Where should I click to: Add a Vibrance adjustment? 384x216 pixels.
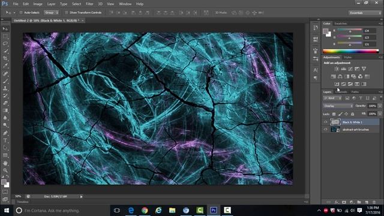[364, 69]
